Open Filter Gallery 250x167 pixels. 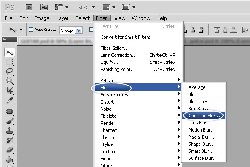(138, 48)
